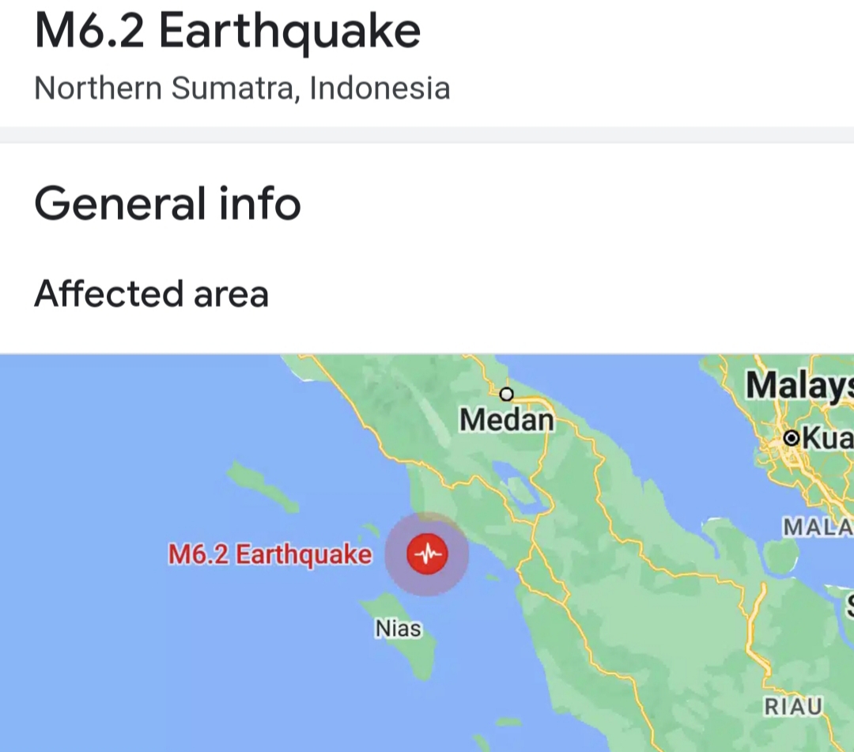Click the General info section heading
The width and height of the screenshot is (854, 752).
click(167, 204)
